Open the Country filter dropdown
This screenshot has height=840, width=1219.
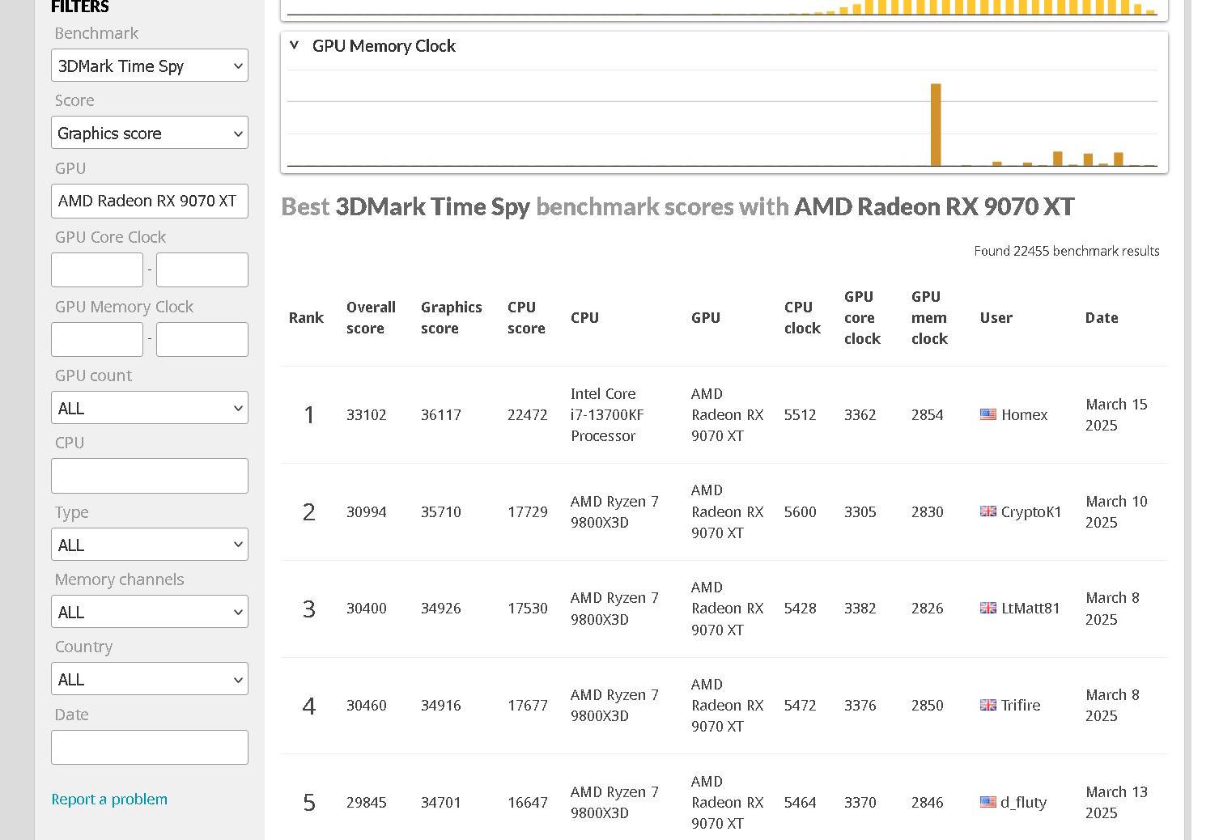point(150,679)
